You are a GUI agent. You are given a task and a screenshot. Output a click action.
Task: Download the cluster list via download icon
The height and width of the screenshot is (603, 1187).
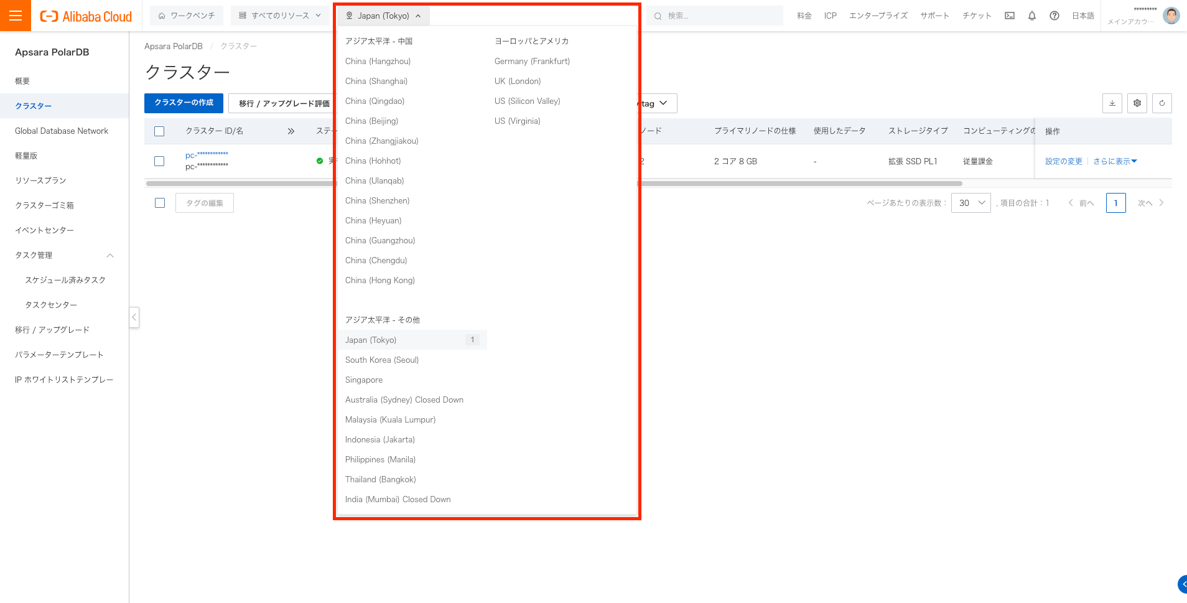1112,103
